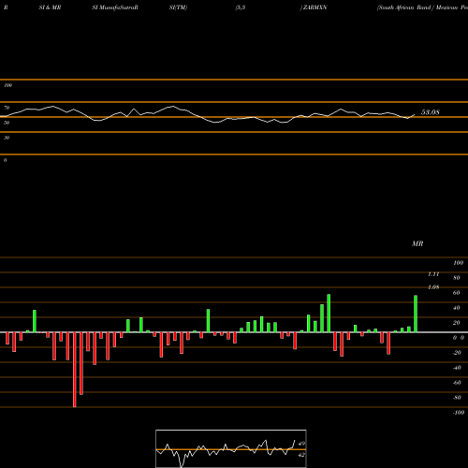Click the 'SI MunafaSutraR' header text
This screenshot has width=468, height=468.
(115, 7)
